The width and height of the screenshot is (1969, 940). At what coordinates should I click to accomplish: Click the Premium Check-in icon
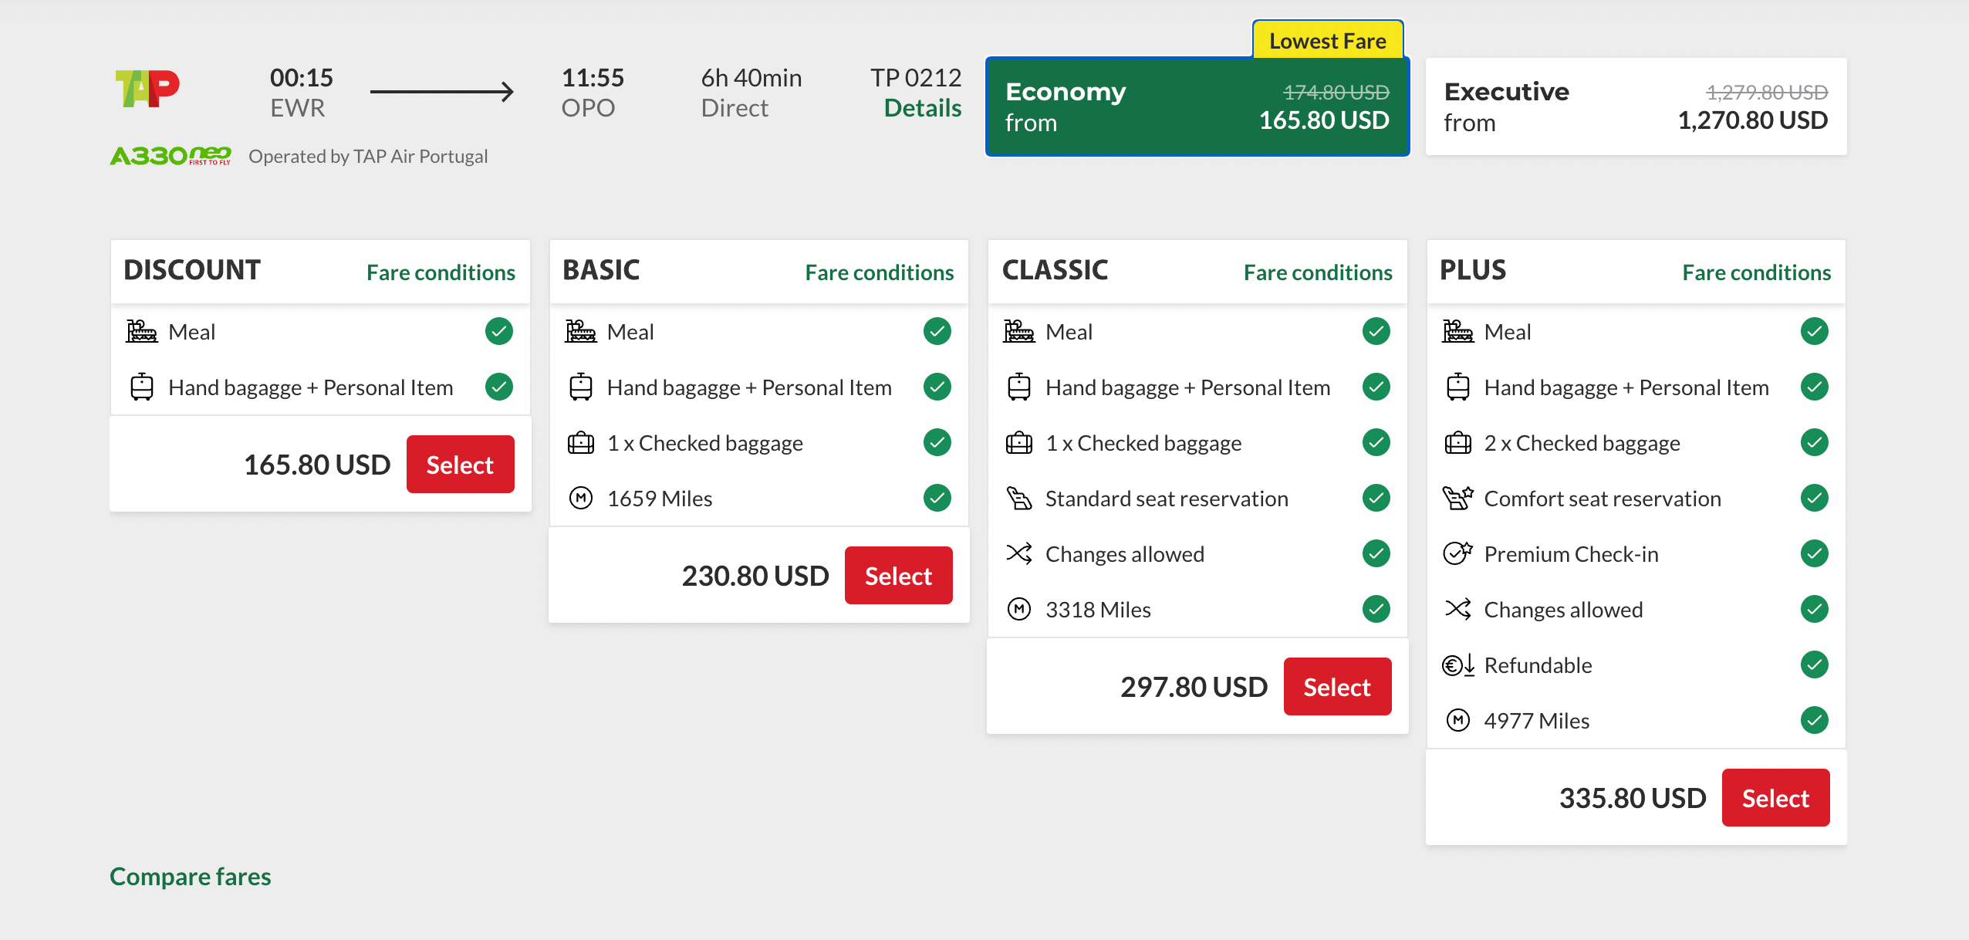point(1457,554)
